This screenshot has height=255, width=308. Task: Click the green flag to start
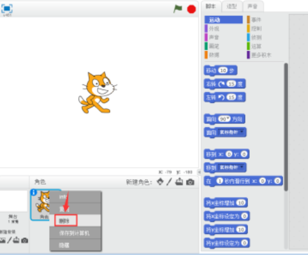pos(178,9)
